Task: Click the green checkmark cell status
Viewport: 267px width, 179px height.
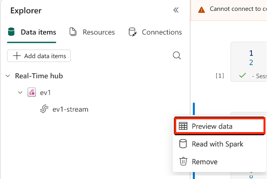Action: coord(243,76)
